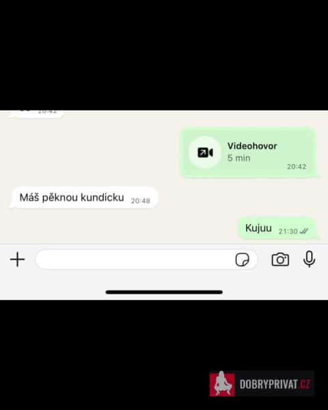This screenshot has width=328, height=410.
Task: Open the DOBRYPRIVAT.CZ watermark link
Action: coord(262,383)
